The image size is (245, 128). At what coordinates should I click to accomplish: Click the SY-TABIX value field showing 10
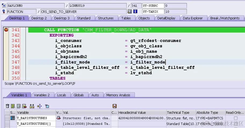click(175, 12)
